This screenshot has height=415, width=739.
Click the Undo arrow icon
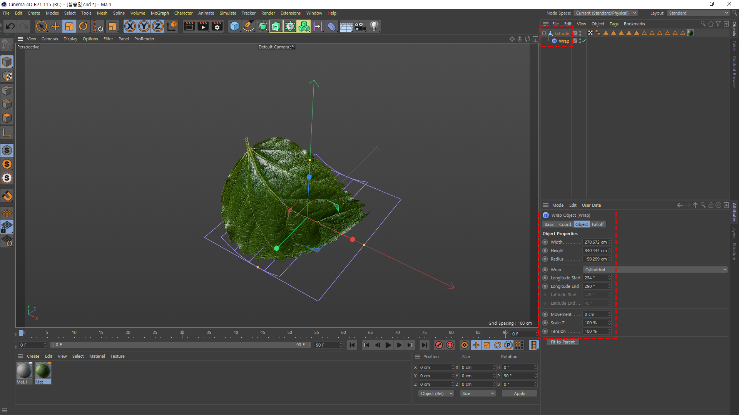10,26
